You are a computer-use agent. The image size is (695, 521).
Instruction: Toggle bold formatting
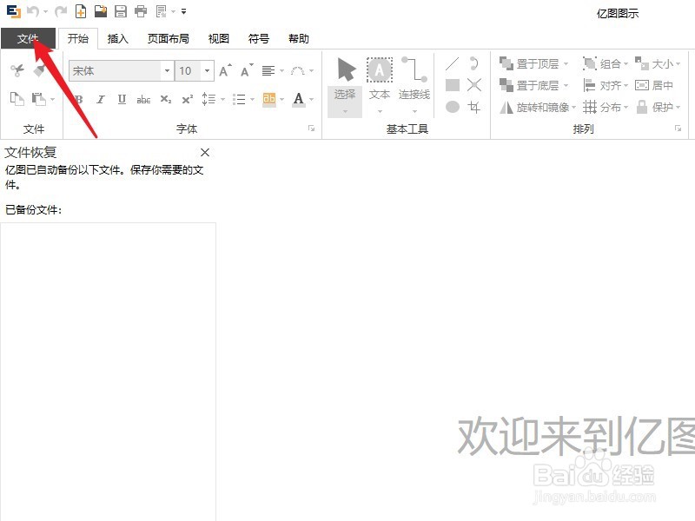tap(77, 100)
